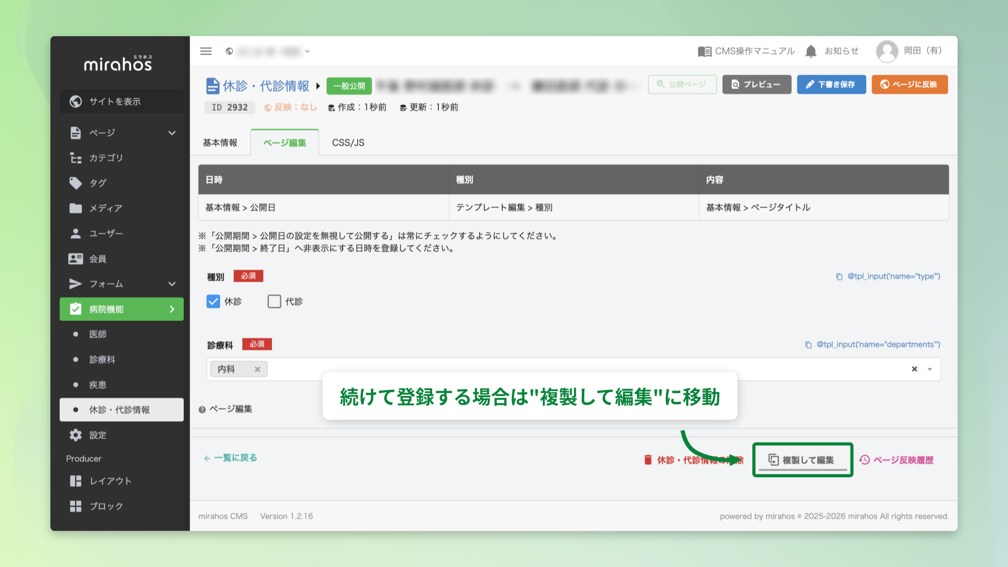Open メディア in sidebar
The width and height of the screenshot is (1008, 567).
click(x=122, y=208)
